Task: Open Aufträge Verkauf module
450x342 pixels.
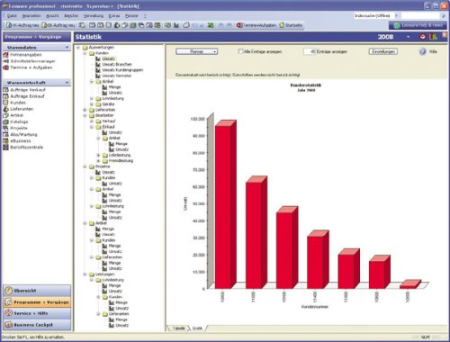Action: pos(28,90)
